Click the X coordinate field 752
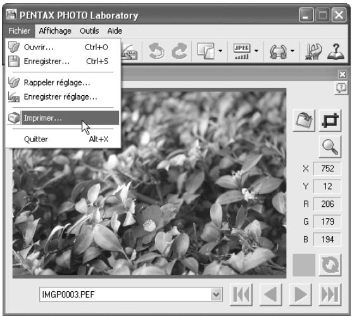This screenshot has width=352, height=316. tap(327, 169)
